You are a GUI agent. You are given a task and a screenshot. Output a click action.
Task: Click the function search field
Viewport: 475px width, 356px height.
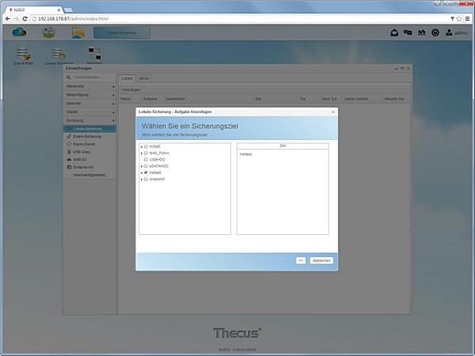(x=91, y=78)
